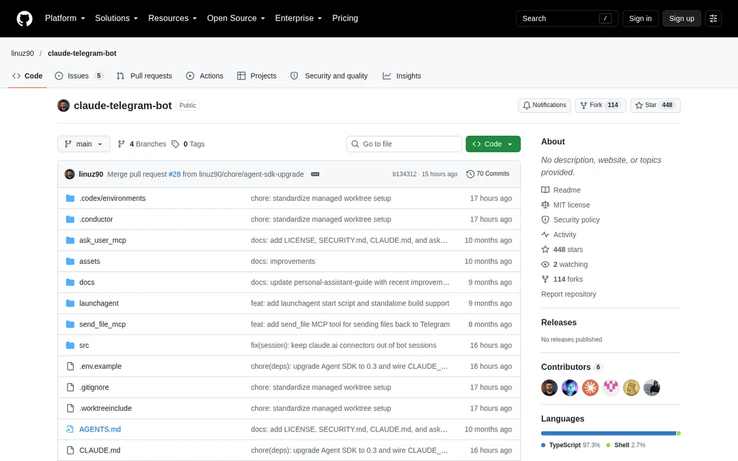Open the linuz90 owner link

[23, 53]
